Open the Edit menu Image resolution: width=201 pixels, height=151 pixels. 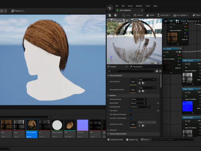123,6
